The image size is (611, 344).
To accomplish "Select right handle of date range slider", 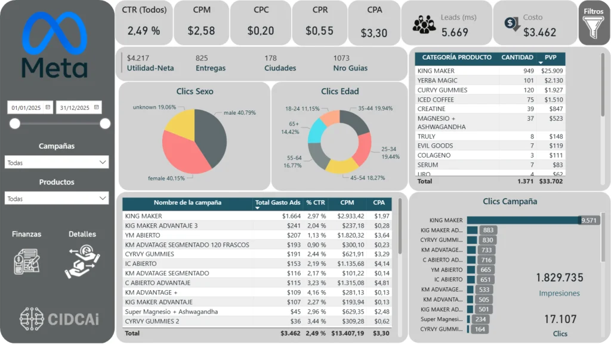I will 105,124.
